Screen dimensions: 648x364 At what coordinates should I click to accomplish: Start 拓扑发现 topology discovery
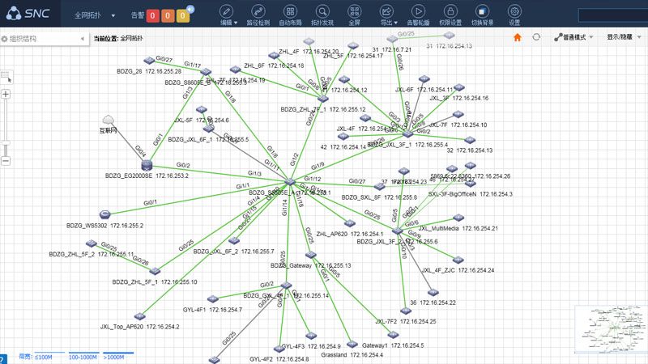click(322, 15)
